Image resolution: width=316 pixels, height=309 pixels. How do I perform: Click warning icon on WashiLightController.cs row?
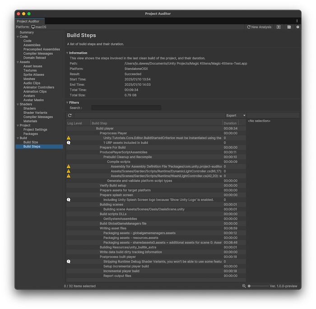click(x=69, y=176)
